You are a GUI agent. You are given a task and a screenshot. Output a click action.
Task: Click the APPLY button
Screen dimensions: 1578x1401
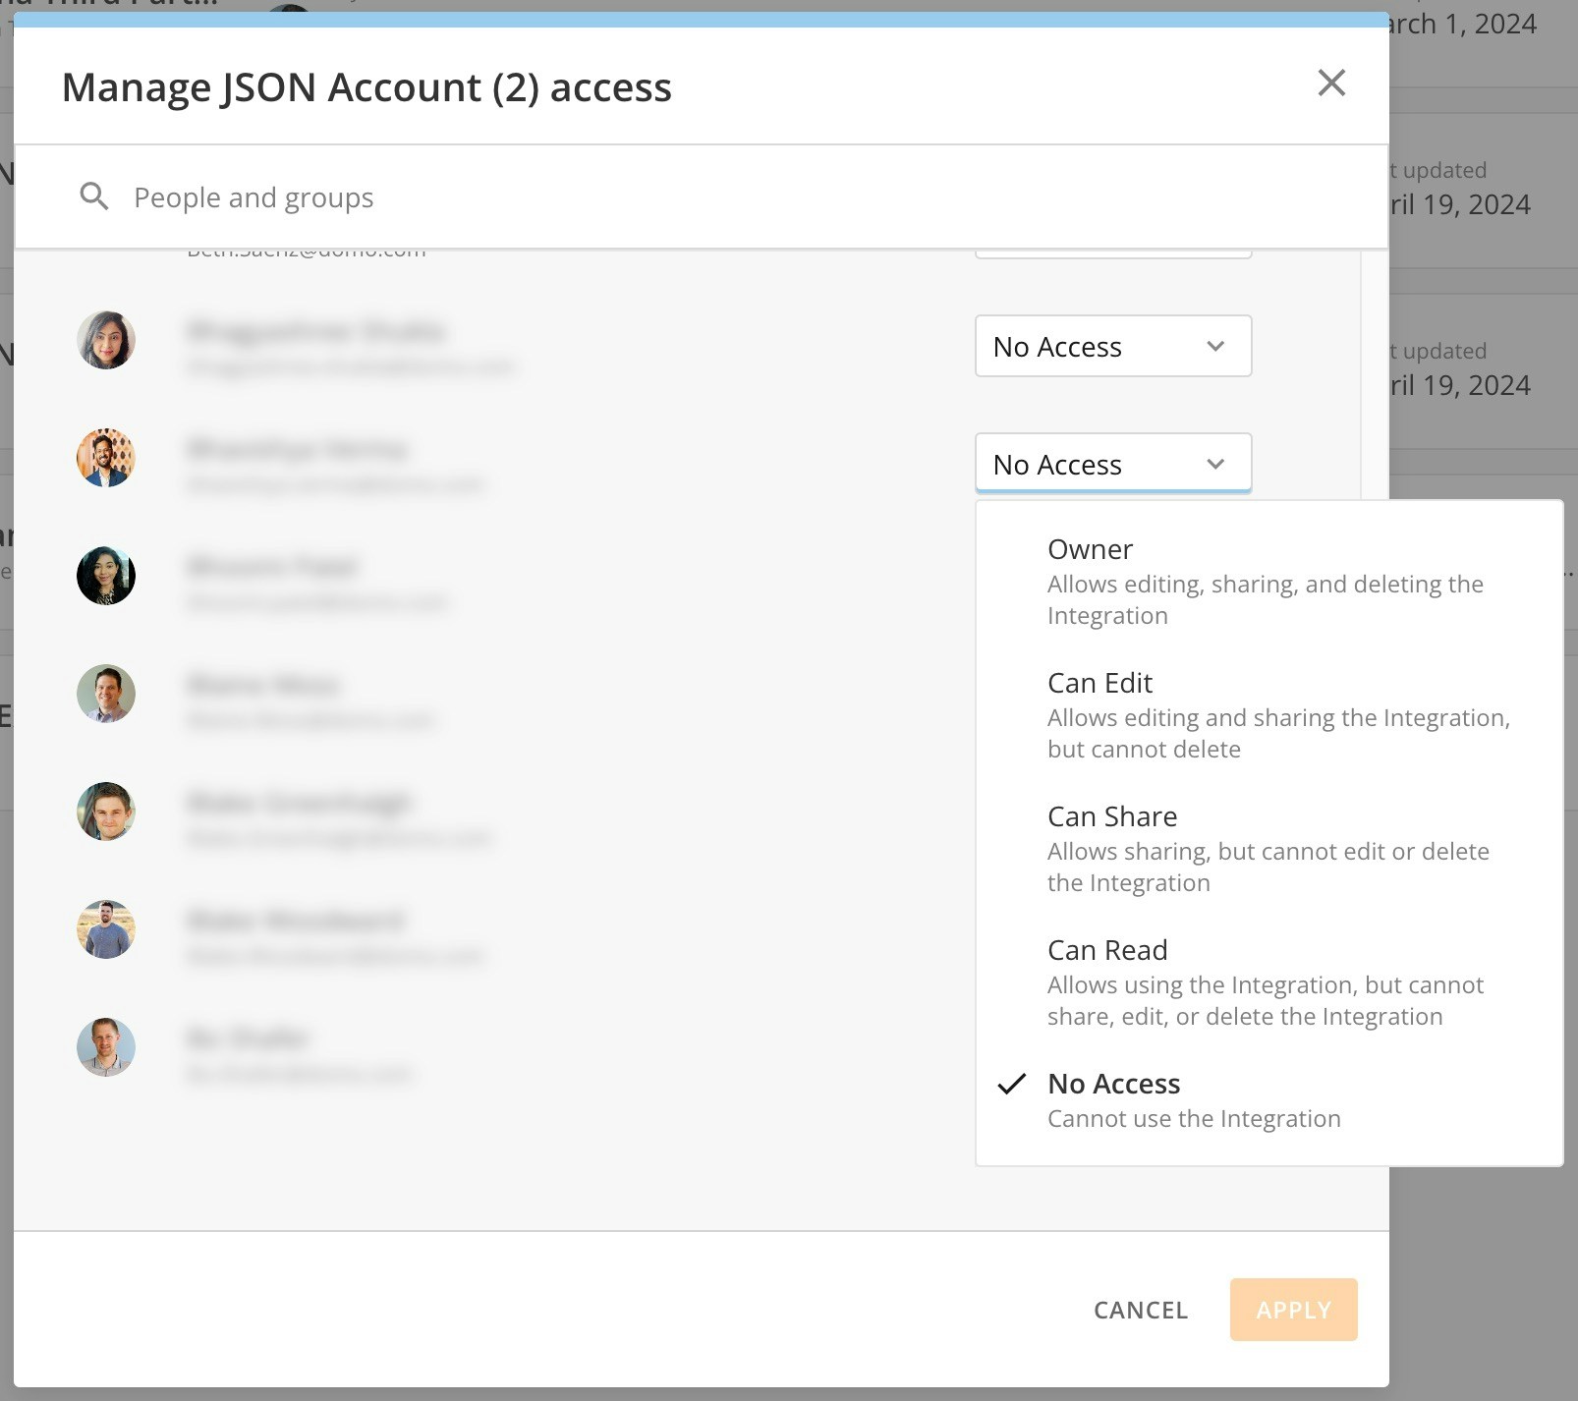(x=1293, y=1310)
